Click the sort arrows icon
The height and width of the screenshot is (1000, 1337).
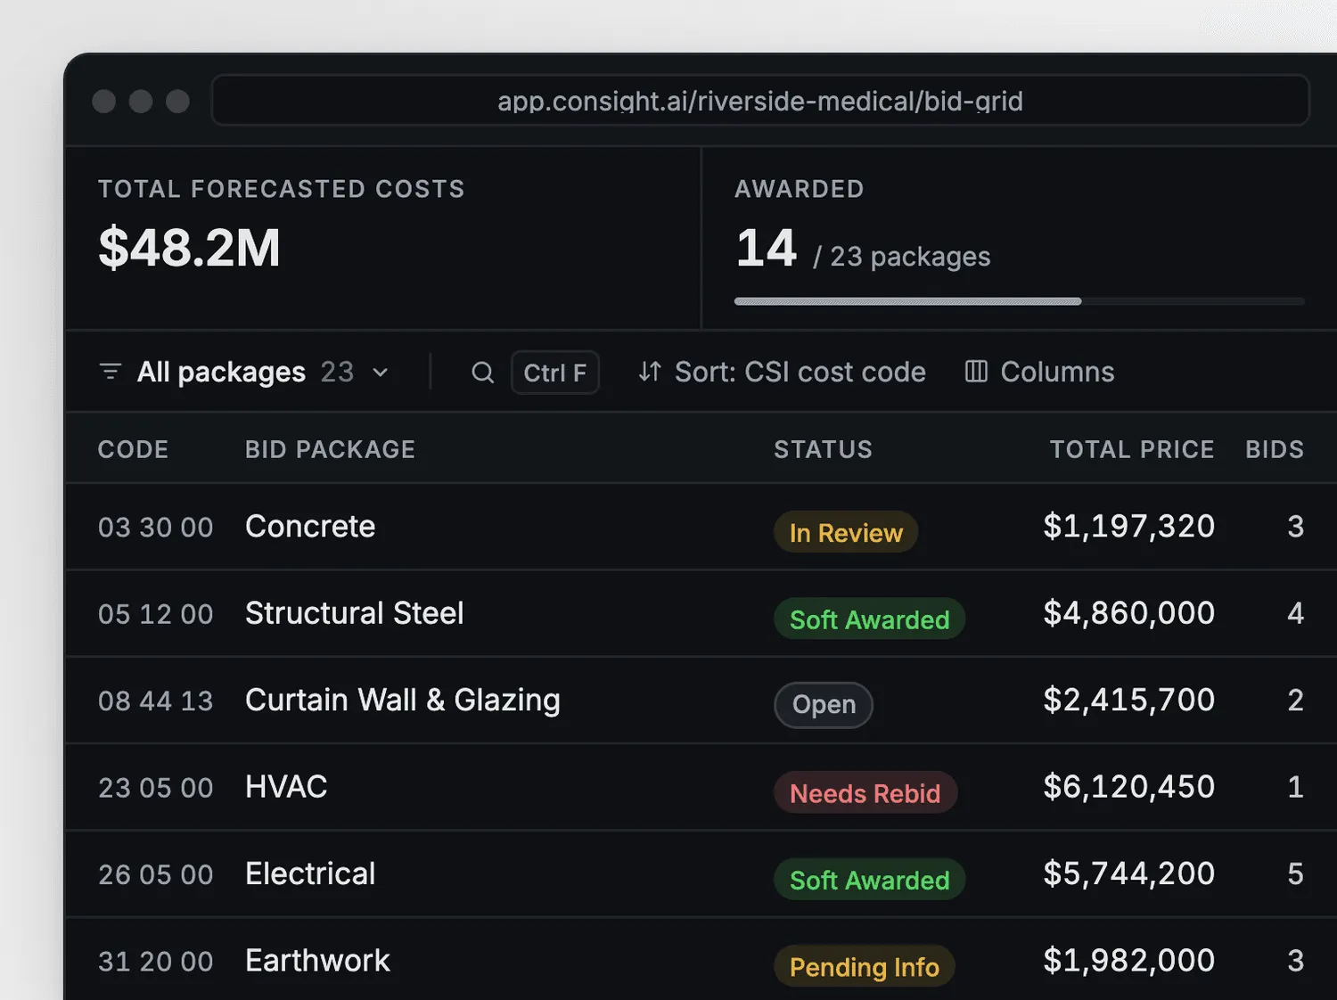coord(650,372)
